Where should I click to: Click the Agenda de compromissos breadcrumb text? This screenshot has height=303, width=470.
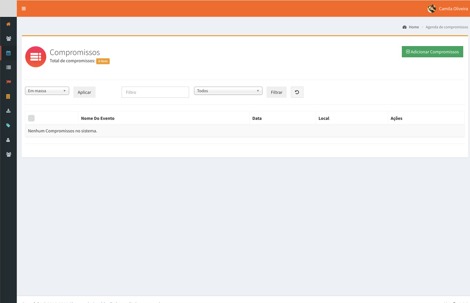pyautogui.click(x=446, y=27)
